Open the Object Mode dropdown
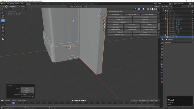Image resolution: width=194 pixels, height=109 pixels. click(x=7, y=9)
